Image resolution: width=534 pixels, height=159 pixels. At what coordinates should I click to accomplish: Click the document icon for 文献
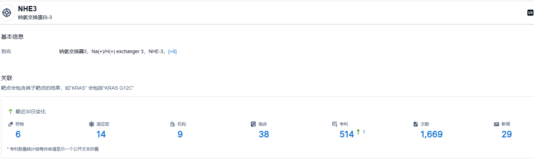(416, 124)
